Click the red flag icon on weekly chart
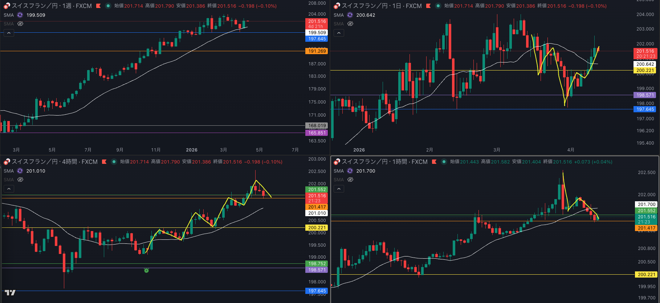This screenshot has height=303, width=660. click(x=98, y=6)
